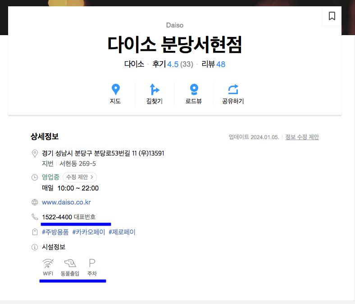
Task: Click the 시설정보 label
Action: pyautogui.click(x=54, y=247)
